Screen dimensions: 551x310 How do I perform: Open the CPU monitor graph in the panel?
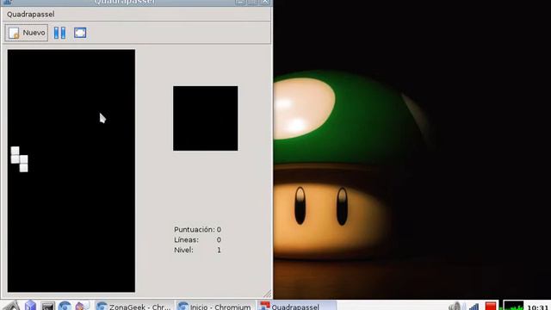point(513,306)
